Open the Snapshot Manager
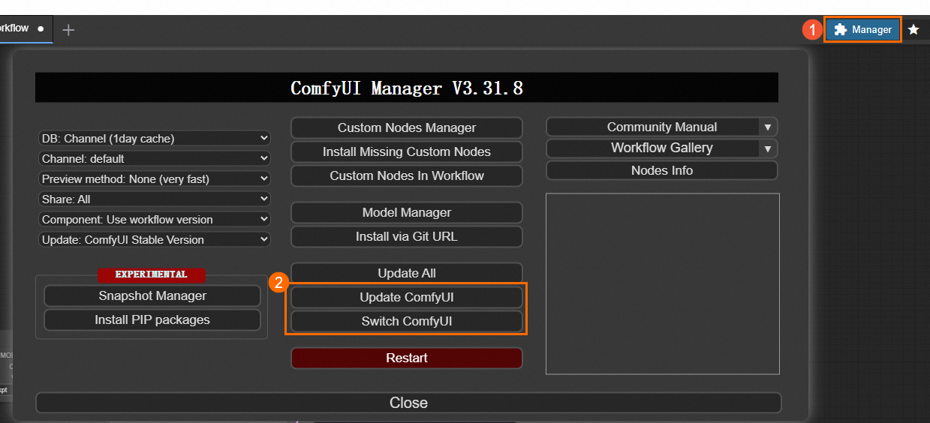Image resolution: width=930 pixels, height=423 pixels. click(x=152, y=295)
